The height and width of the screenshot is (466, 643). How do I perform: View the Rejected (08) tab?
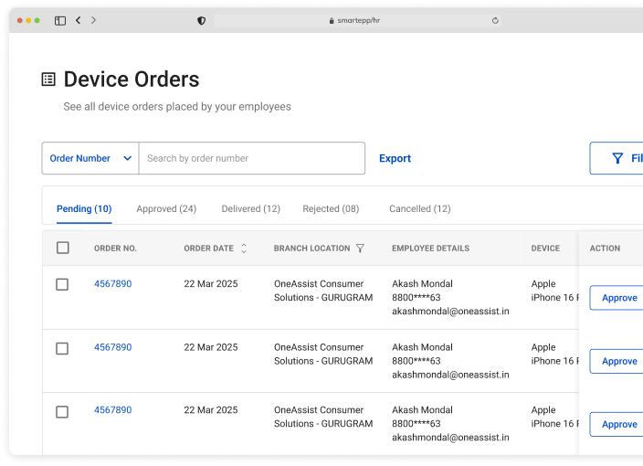331,209
